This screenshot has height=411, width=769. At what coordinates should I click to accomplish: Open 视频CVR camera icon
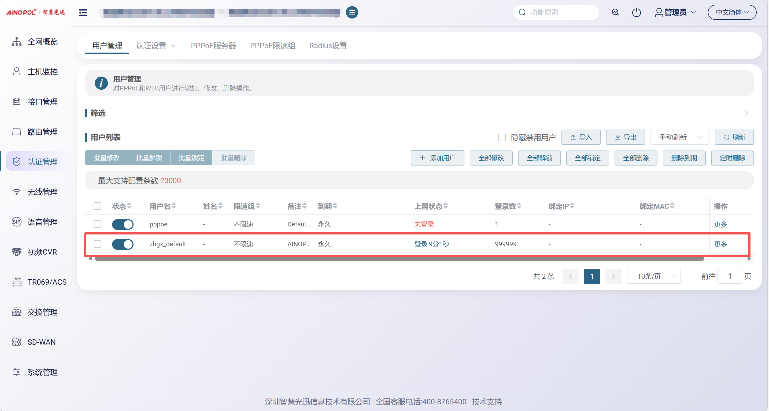(16, 252)
